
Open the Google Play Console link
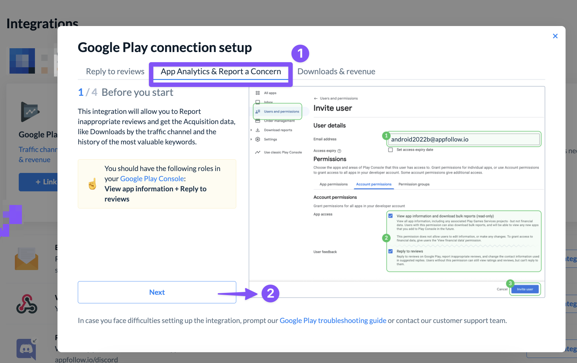coord(152,179)
